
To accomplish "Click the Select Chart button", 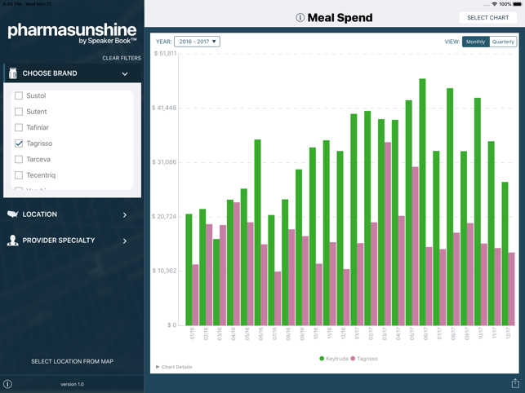I will coord(487,18).
